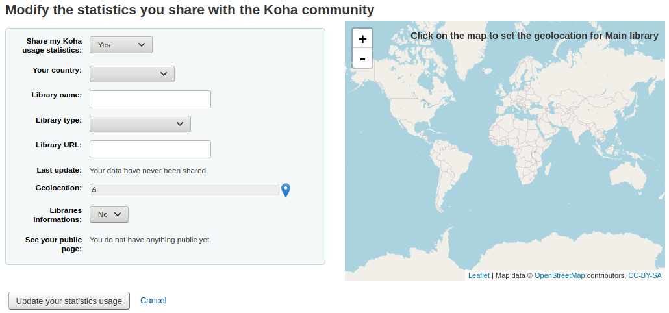This screenshot has height=313, width=669.
Task: Select the locked Geolocation field
Action: click(184, 190)
